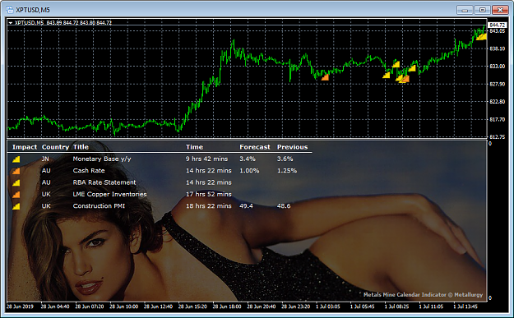The width and height of the screenshot is (514, 318).
Task: Click the yellow impact icon for Construction PMI
Action: 16,206
